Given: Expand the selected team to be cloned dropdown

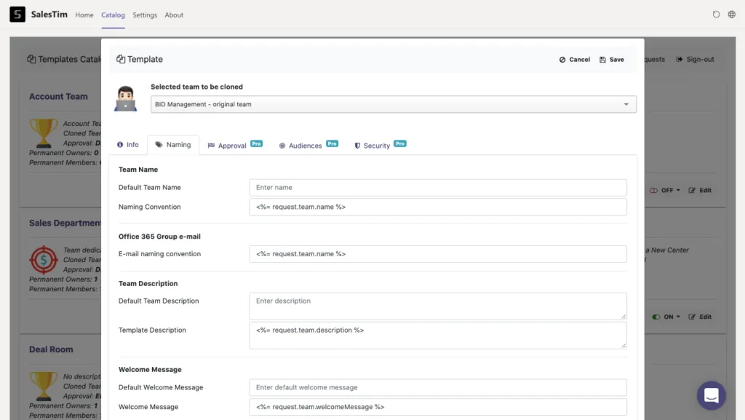Looking at the screenshot, I should (x=394, y=104).
